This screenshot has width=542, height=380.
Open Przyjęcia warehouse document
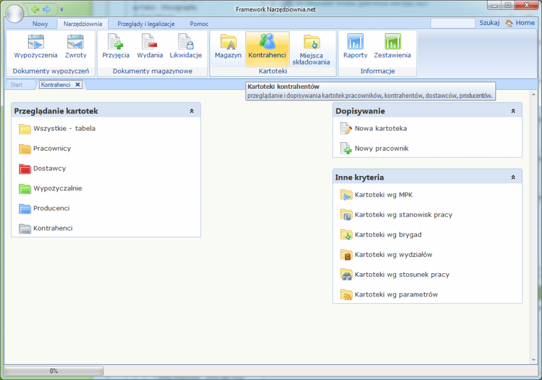point(115,47)
